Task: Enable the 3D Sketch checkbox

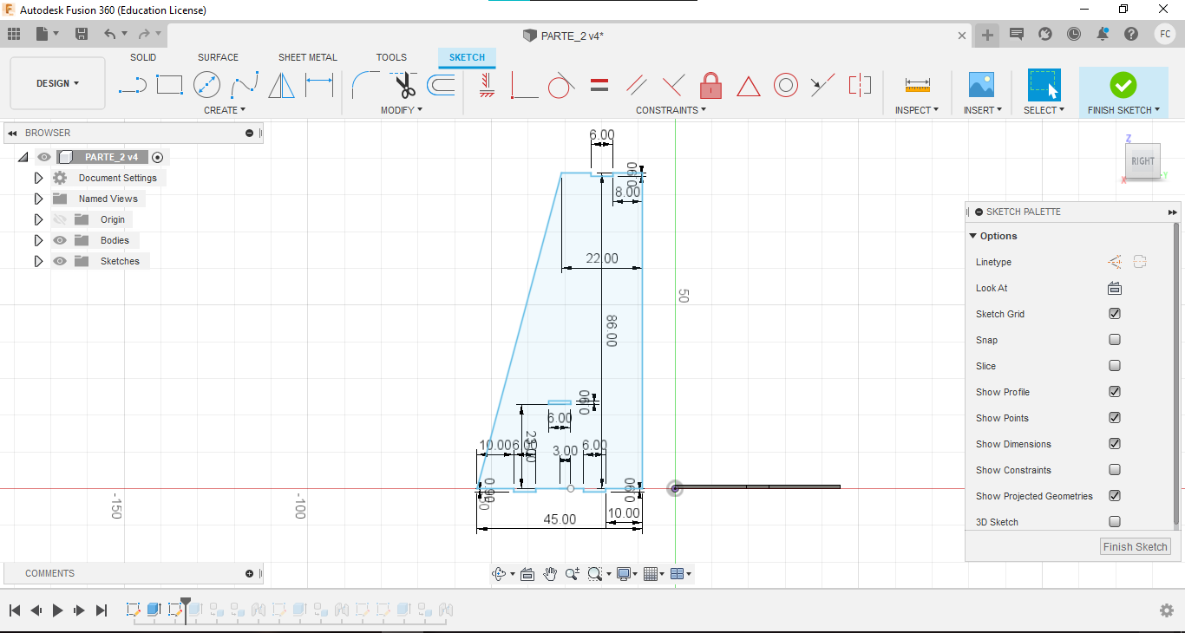Action: (1115, 522)
